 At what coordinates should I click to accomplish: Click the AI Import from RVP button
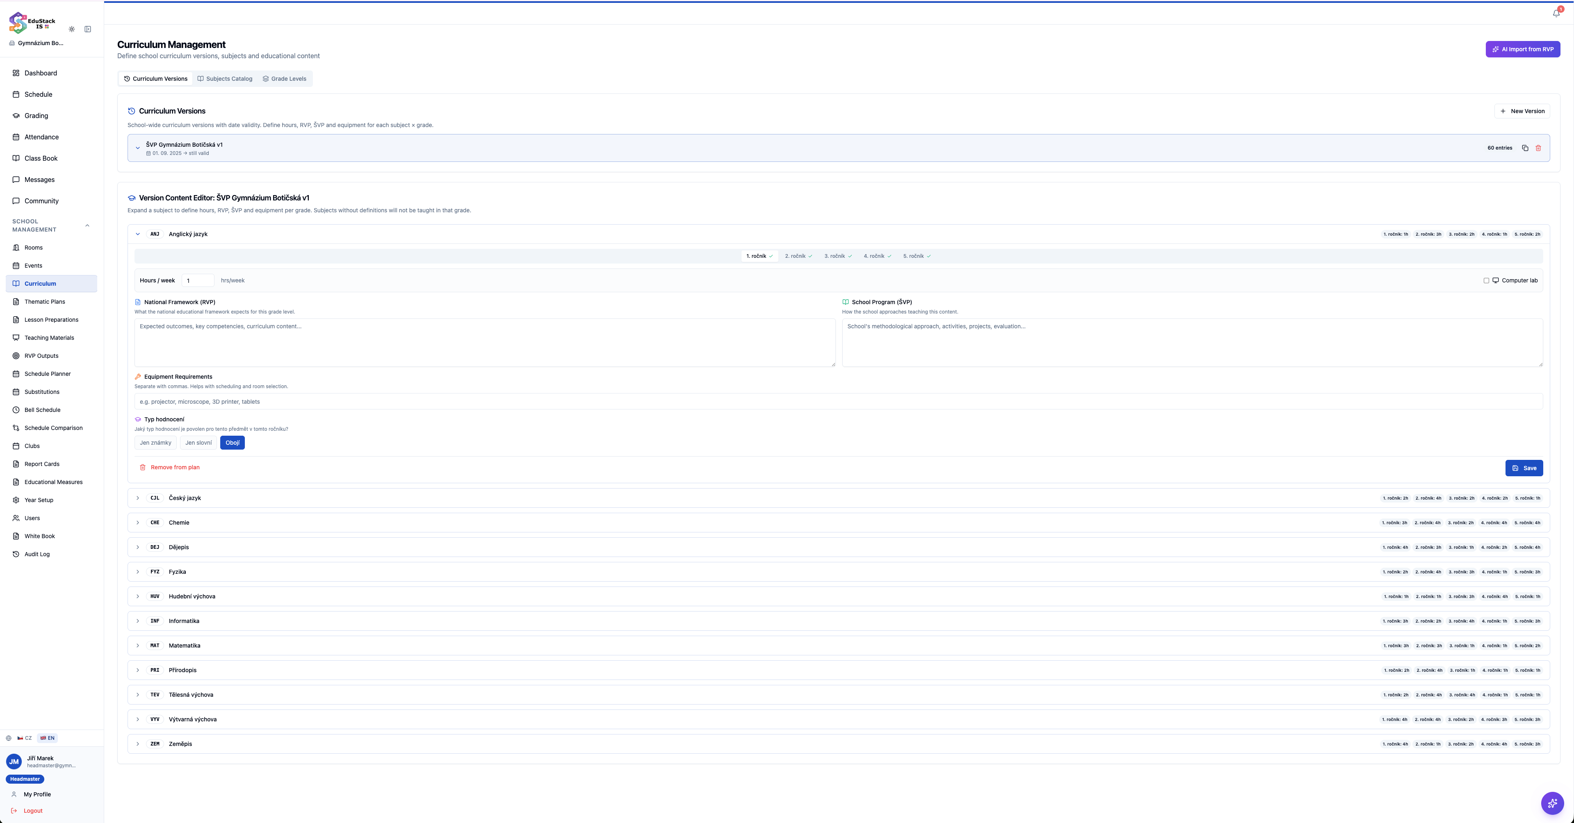(1523, 50)
